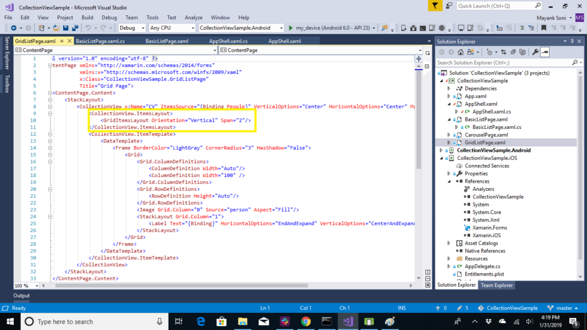587x330 pixels.
Task: Open Properties via the wrench icon
Action: pos(535,52)
